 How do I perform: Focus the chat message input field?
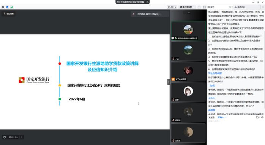click(236, 121)
